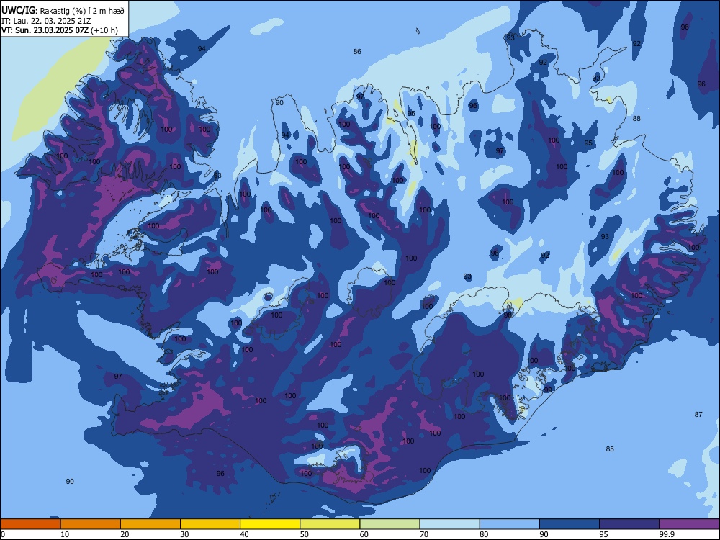720x540 pixels.
Task: Click the valid time 'VT: Sun. 23.03.2025 07Z (+10 h)'
Action: pyautogui.click(x=60, y=30)
